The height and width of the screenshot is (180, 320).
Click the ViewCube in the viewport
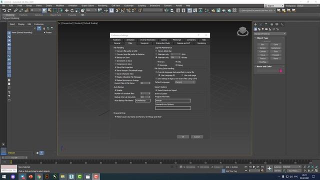click(242, 31)
